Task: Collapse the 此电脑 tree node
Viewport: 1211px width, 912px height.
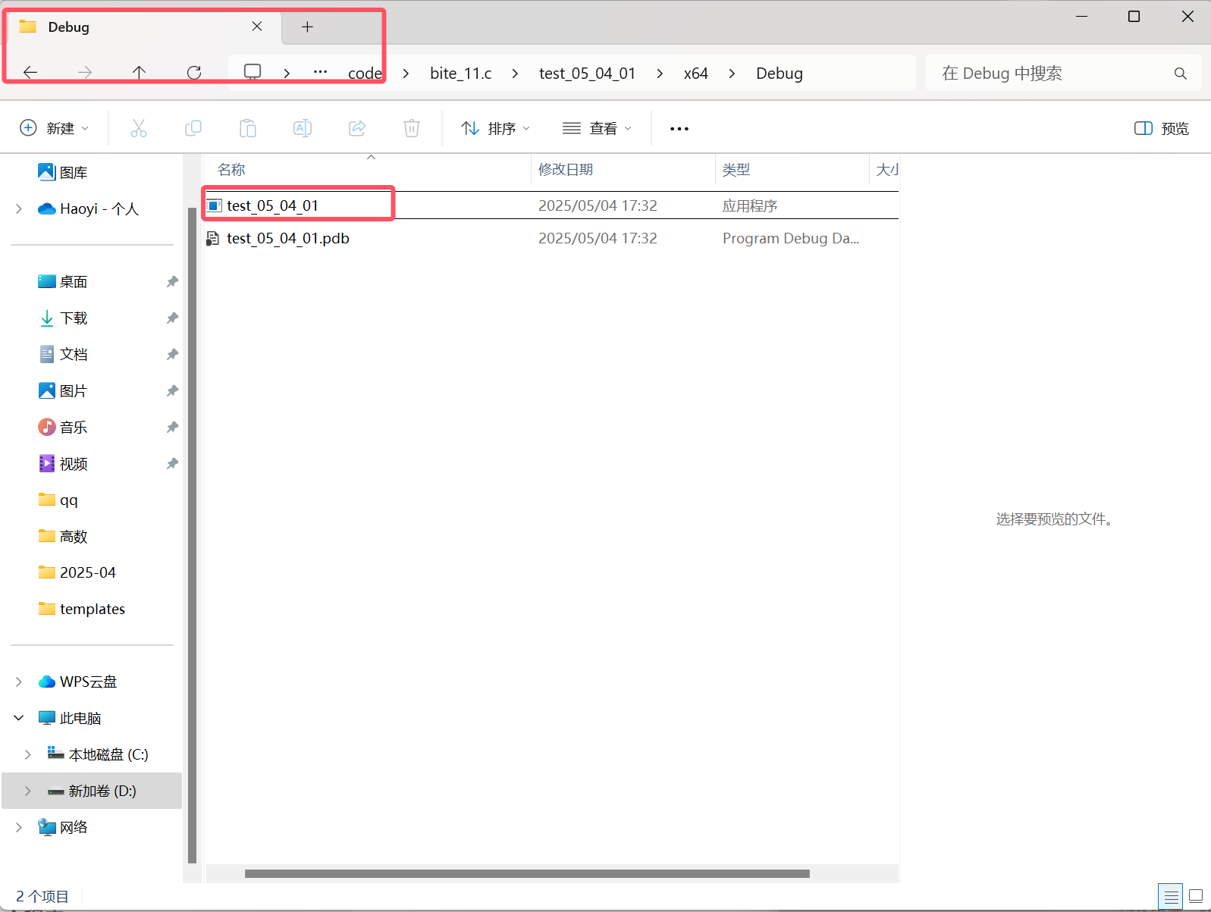Action: (x=19, y=718)
